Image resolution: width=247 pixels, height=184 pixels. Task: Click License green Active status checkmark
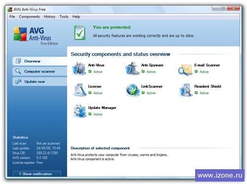[x=90, y=93]
